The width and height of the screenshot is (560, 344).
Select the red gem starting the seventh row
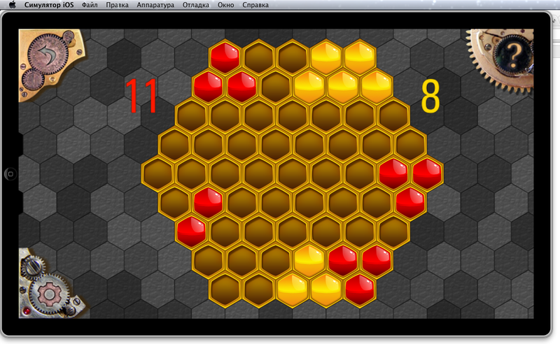(191, 231)
